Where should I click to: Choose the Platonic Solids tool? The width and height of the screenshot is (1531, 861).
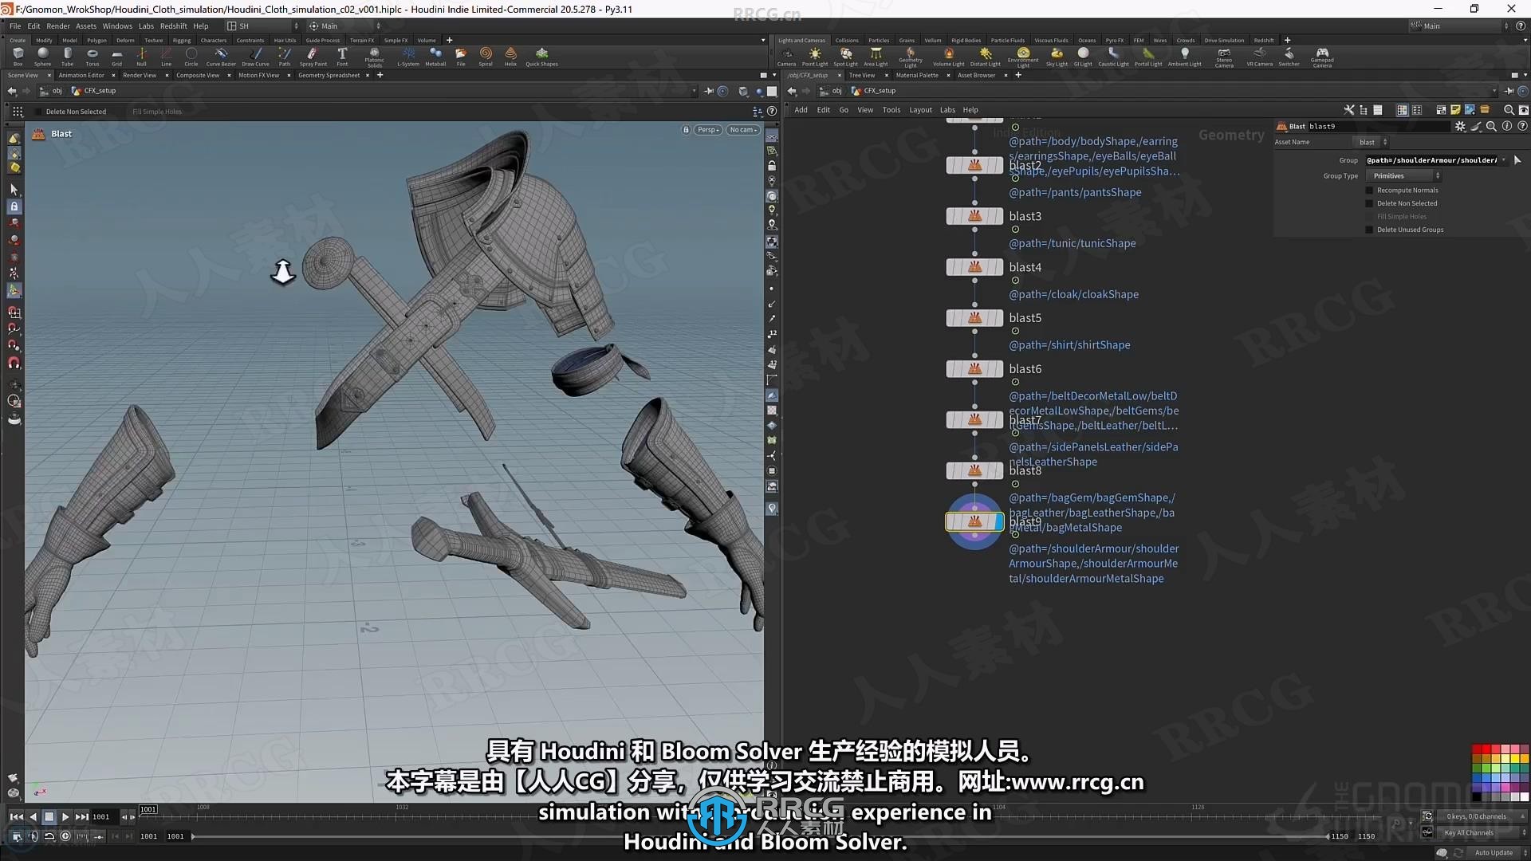(374, 57)
